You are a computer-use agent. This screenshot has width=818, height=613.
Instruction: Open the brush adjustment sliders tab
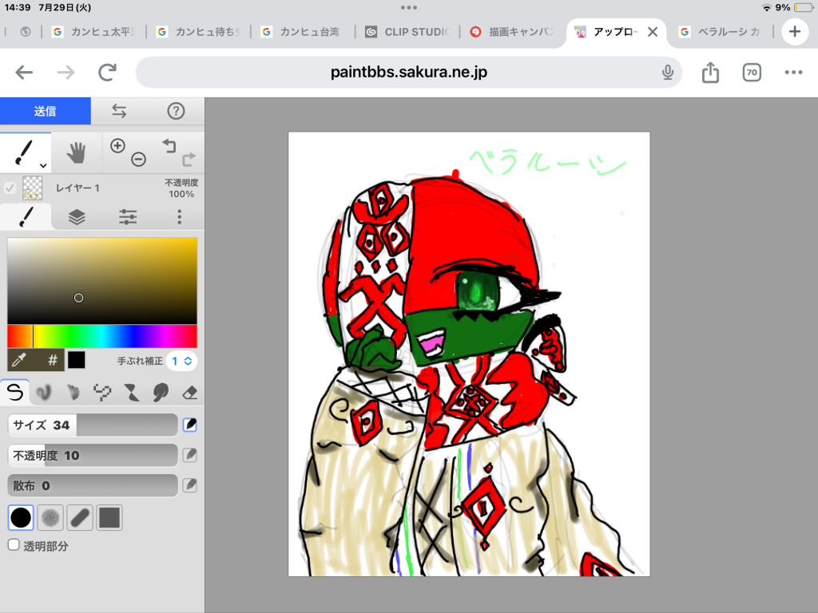(128, 217)
